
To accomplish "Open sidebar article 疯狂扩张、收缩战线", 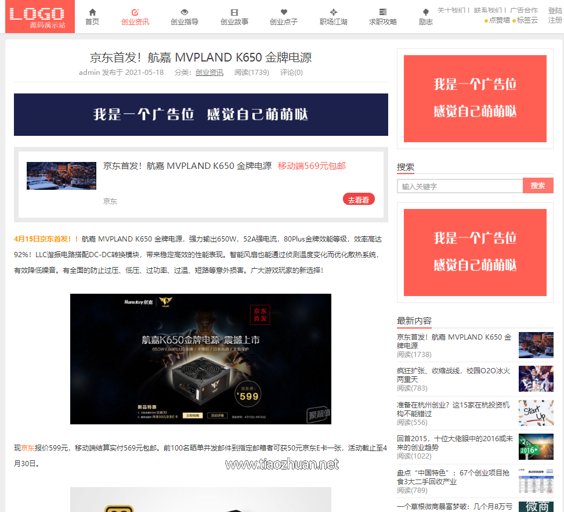I will 453,375.
